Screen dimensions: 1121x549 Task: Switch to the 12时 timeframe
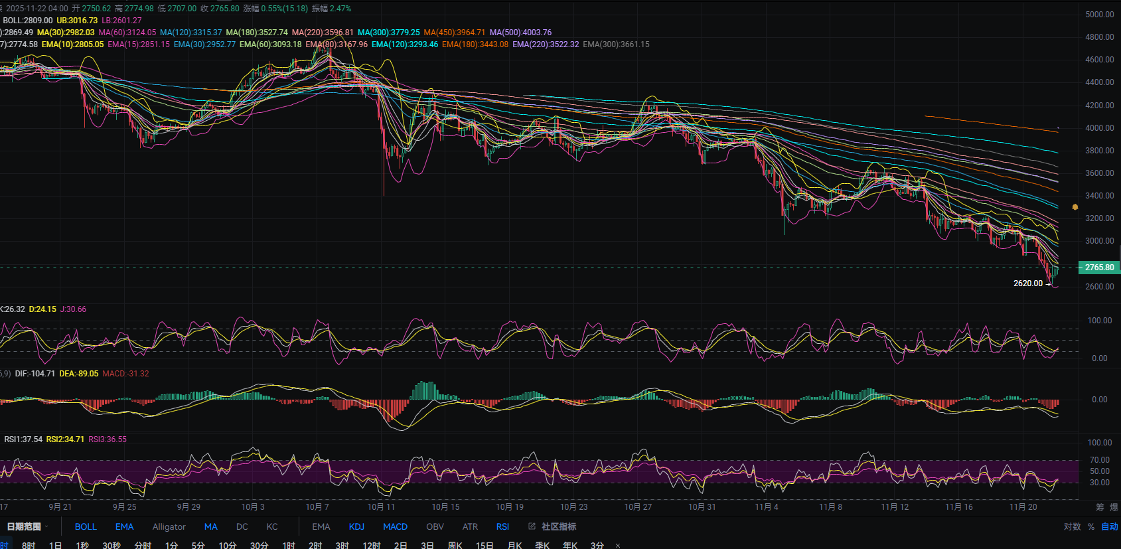(x=372, y=545)
